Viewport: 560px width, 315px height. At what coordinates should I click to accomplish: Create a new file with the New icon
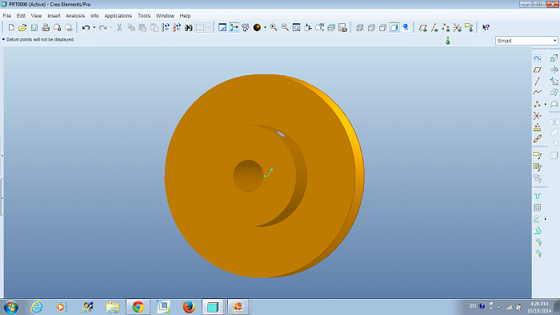tap(11, 27)
